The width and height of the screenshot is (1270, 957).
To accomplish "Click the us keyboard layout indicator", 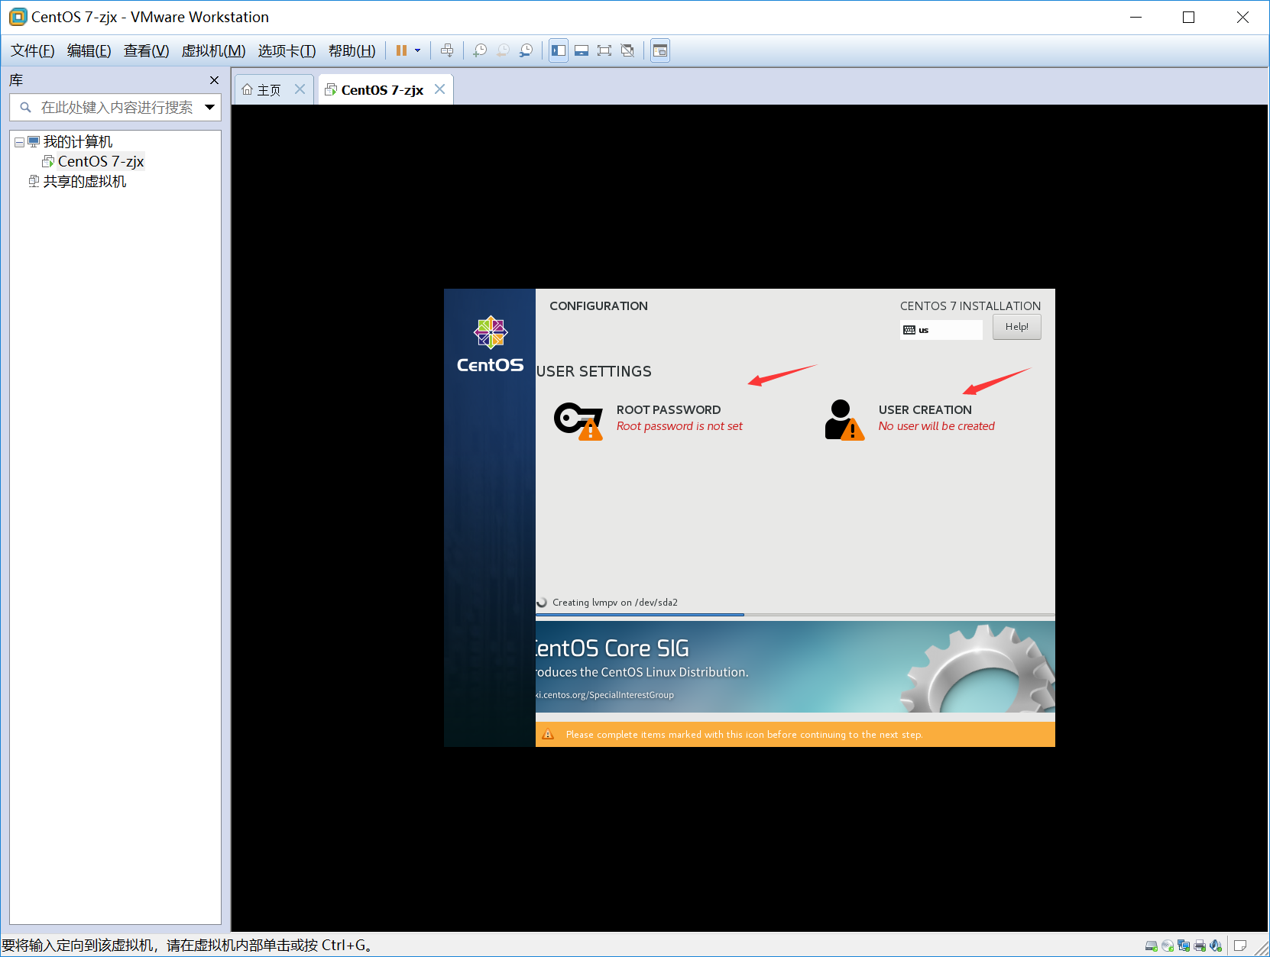I will (941, 330).
